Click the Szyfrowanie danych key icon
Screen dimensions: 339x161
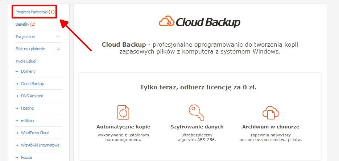(x=196, y=113)
